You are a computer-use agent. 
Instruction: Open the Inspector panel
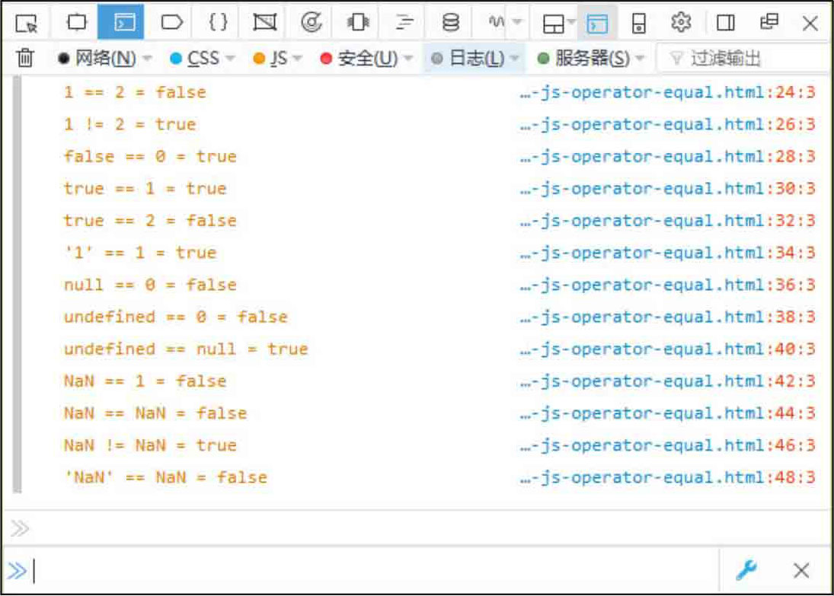(x=77, y=23)
